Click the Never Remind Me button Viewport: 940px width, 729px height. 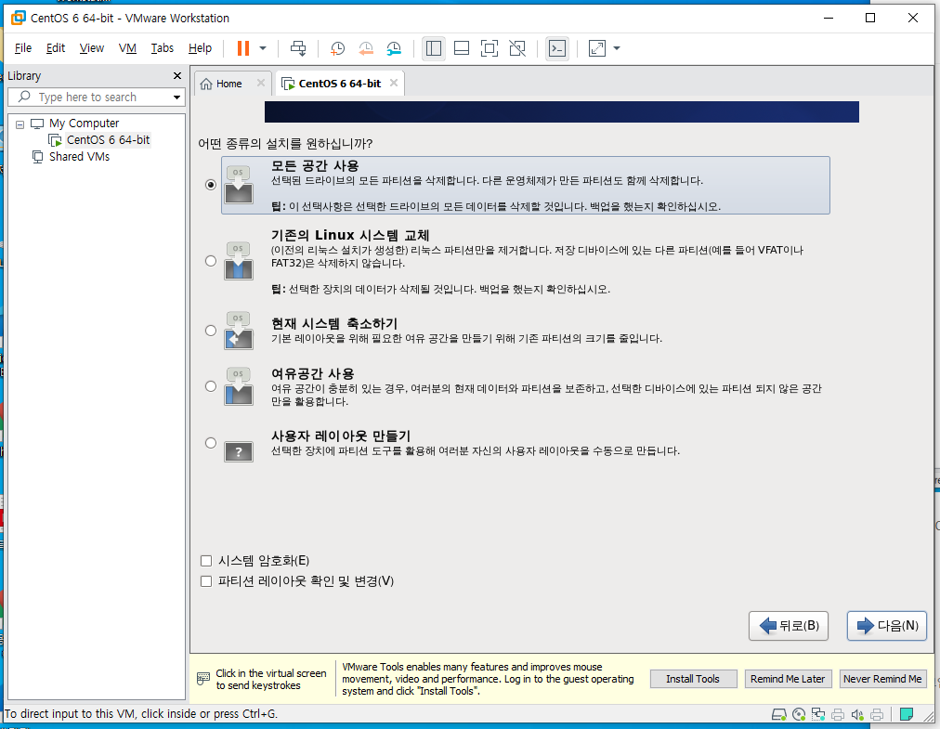coord(882,679)
